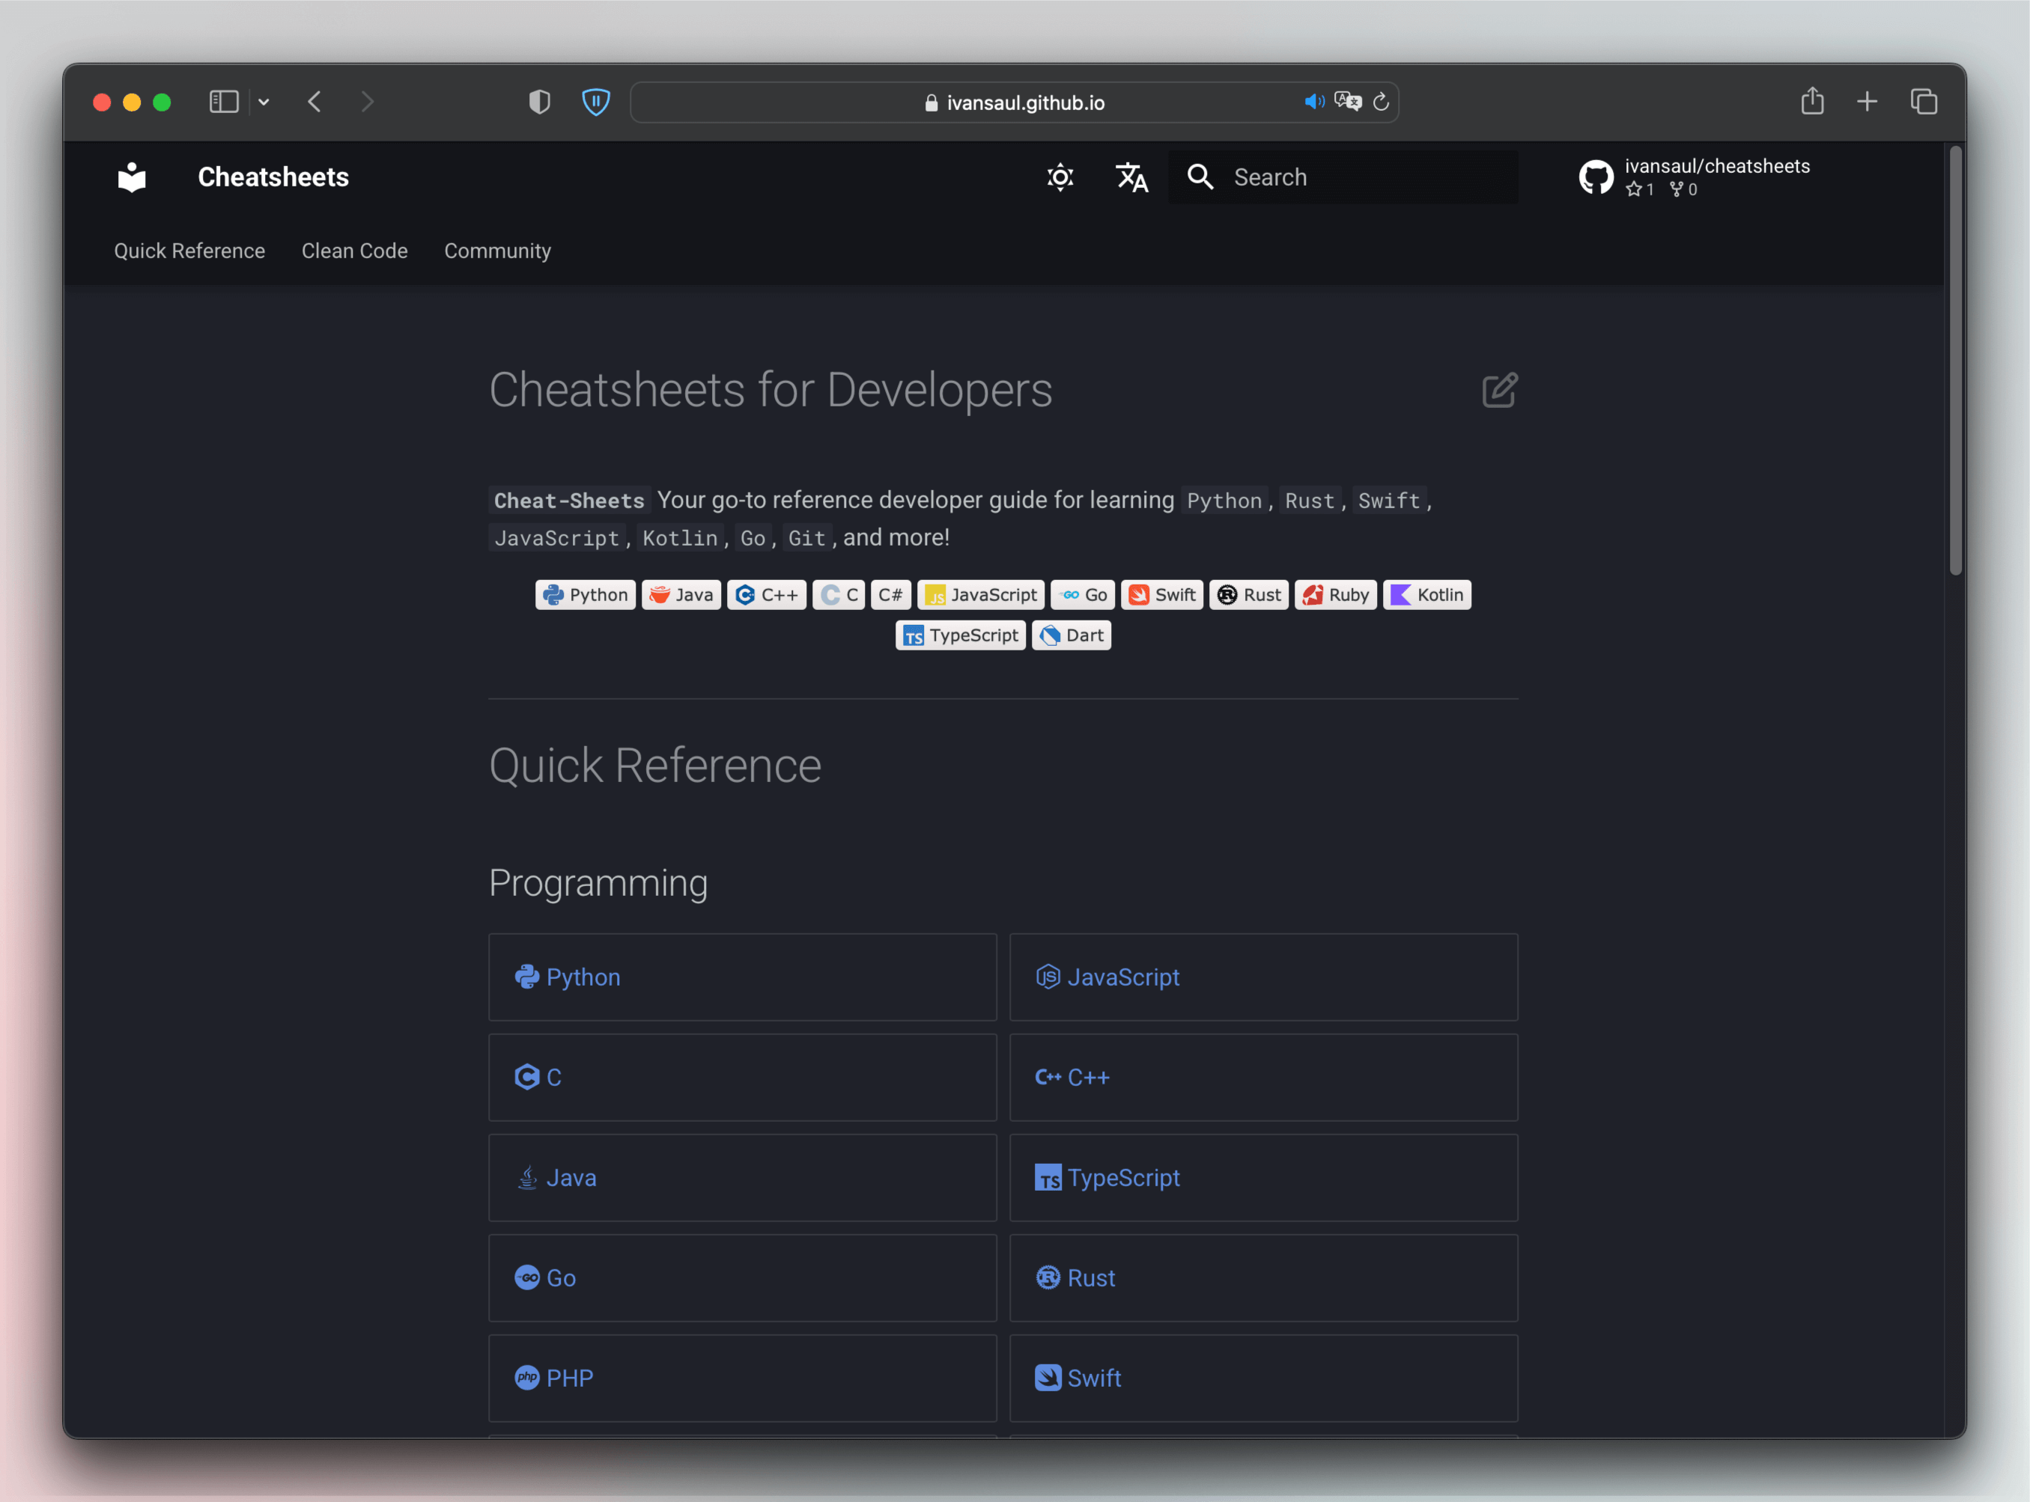
Task: Switch to the Community tab
Action: (497, 251)
